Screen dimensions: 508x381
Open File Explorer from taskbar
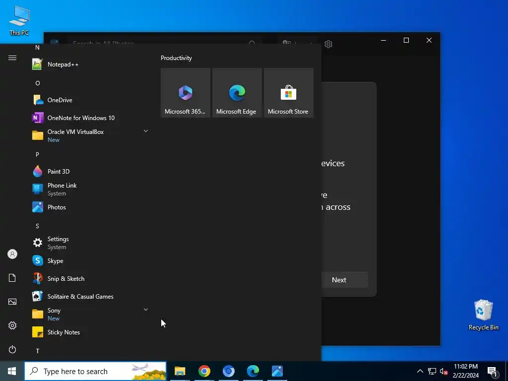pyautogui.click(x=180, y=371)
